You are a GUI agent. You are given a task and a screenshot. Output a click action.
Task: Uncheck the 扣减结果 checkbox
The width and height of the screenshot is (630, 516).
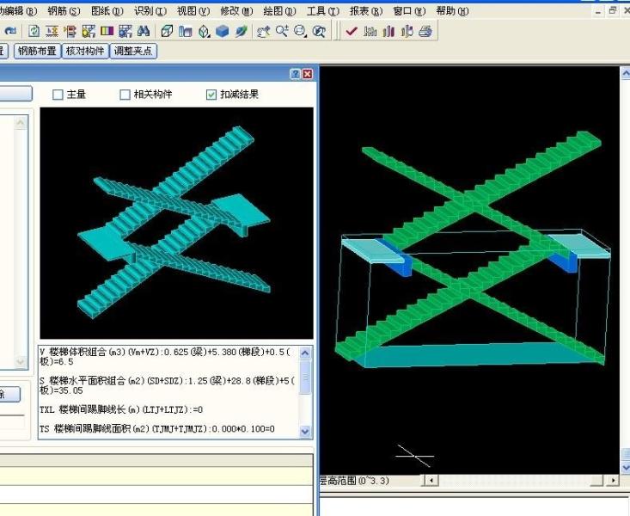(211, 95)
